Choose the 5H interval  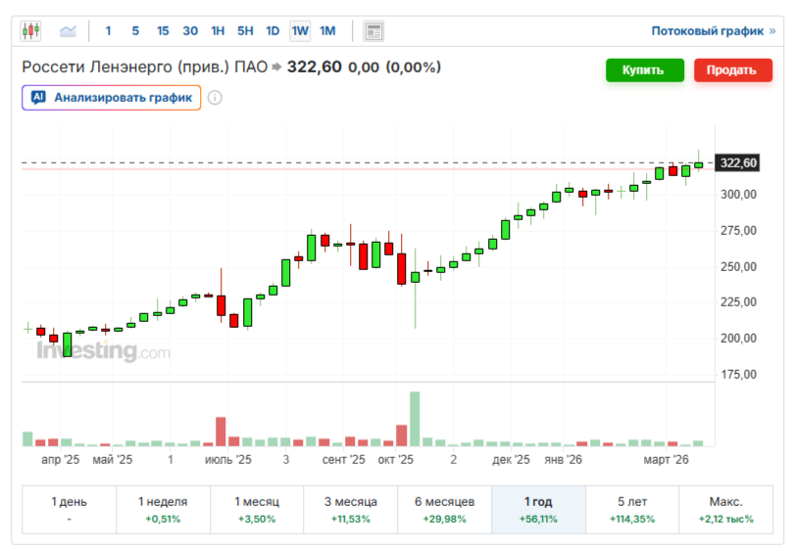[x=245, y=31]
